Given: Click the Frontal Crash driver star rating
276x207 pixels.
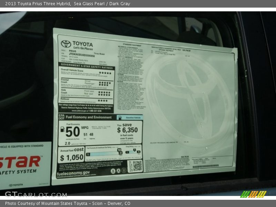Looking at the screenshot, I should (x=105, y=82).
